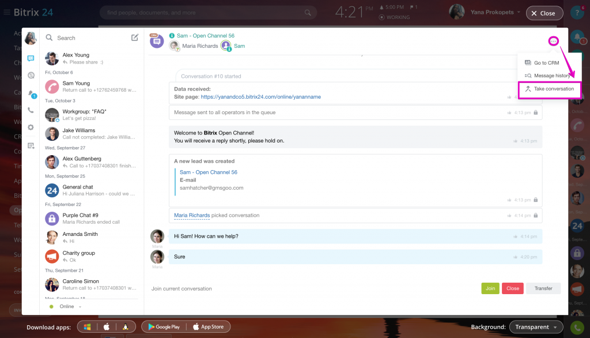Open the Alex Guttenberg chat
Viewport: 590px width, 338px height.
tap(90, 162)
